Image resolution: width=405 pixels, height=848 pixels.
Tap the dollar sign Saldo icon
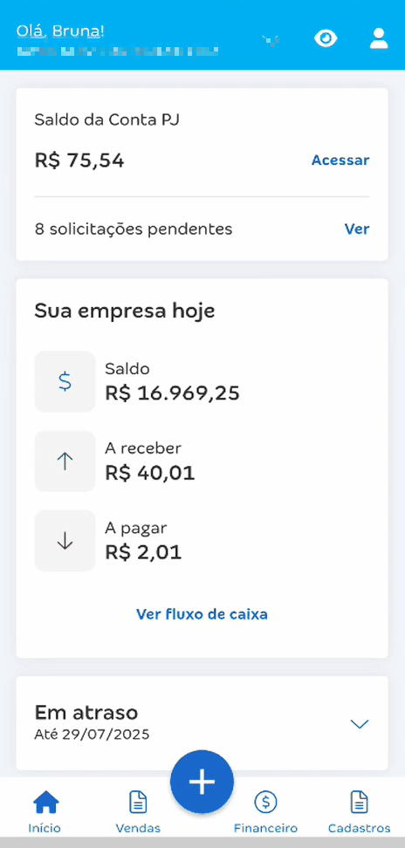[65, 381]
